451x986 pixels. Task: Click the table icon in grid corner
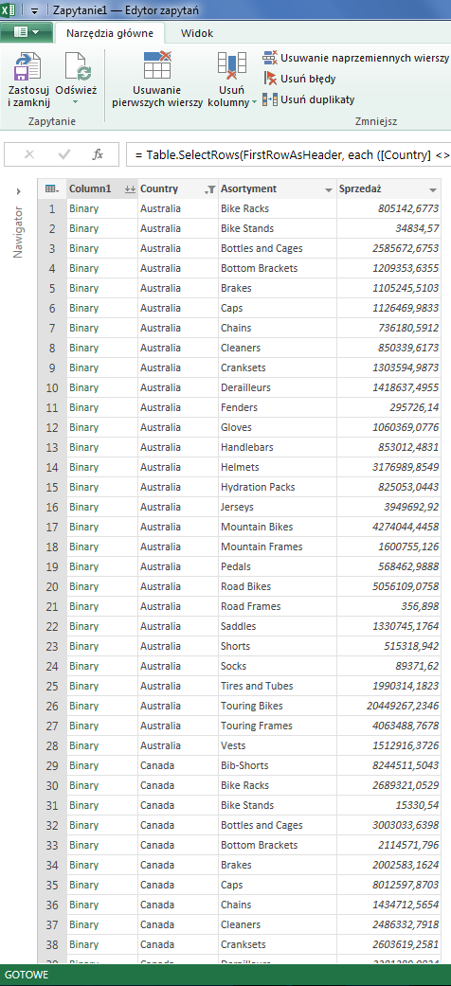click(52, 189)
